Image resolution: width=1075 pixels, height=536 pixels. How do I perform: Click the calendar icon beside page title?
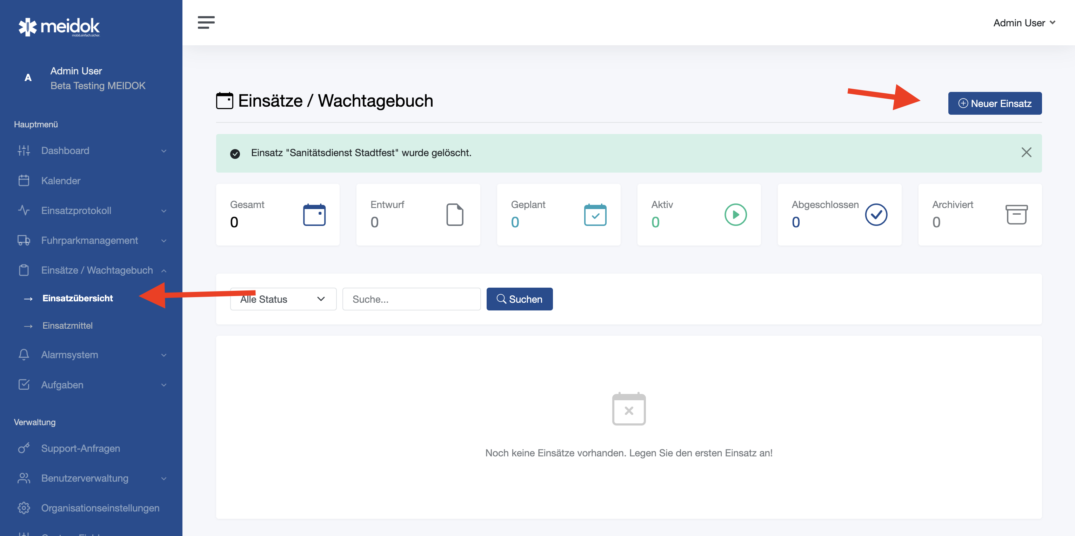225,101
